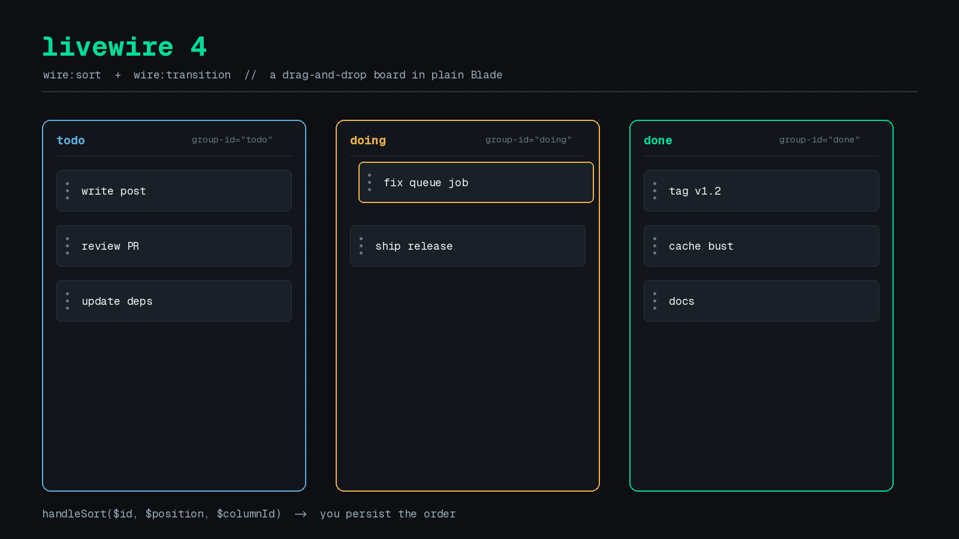Click the wire:sort text in subtitle
959x539 pixels.
pyautogui.click(x=72, y=75)
